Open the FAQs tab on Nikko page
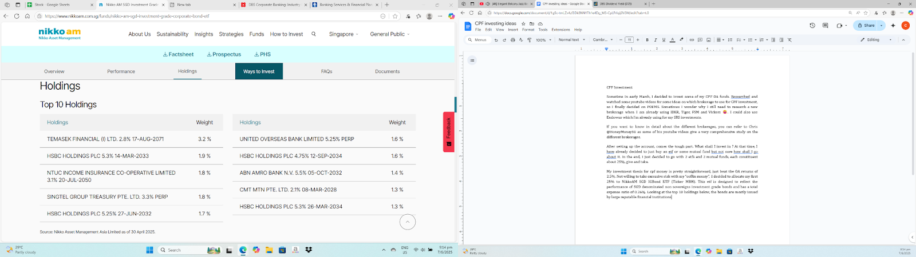 pos(326,71)
